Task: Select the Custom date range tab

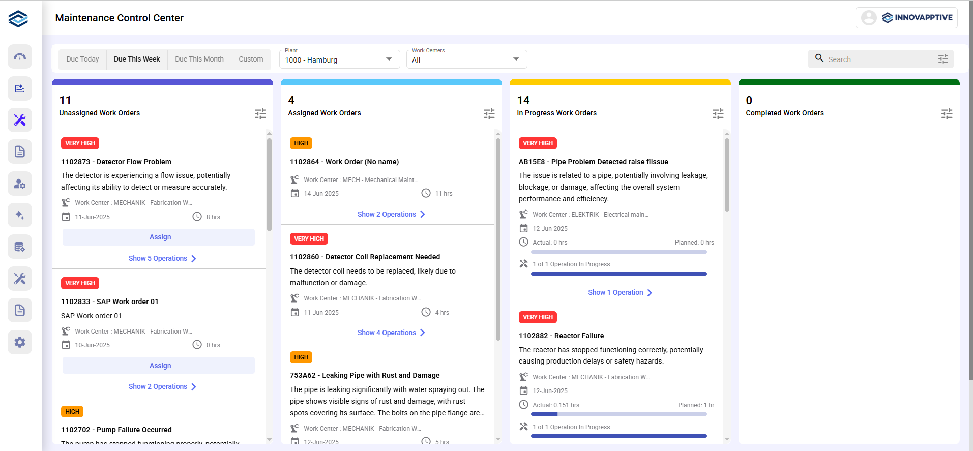Action: pyautogui.click(x=251, y=59)
